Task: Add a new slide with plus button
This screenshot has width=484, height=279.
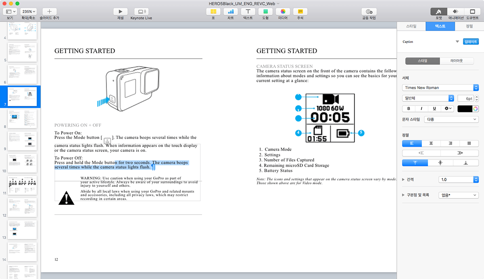Action: pos(50,12)
